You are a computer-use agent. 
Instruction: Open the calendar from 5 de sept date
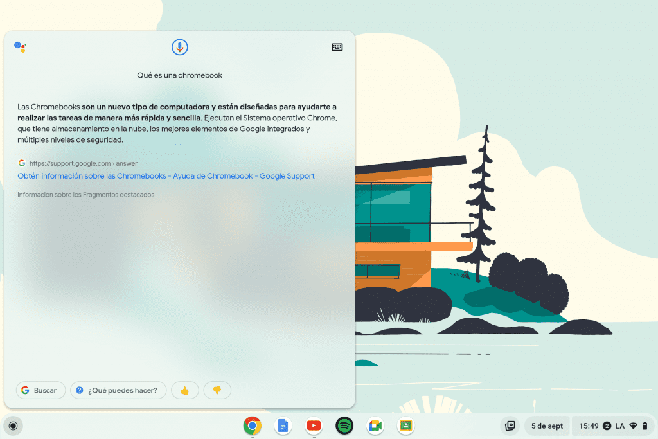click(x=547, y=426)
